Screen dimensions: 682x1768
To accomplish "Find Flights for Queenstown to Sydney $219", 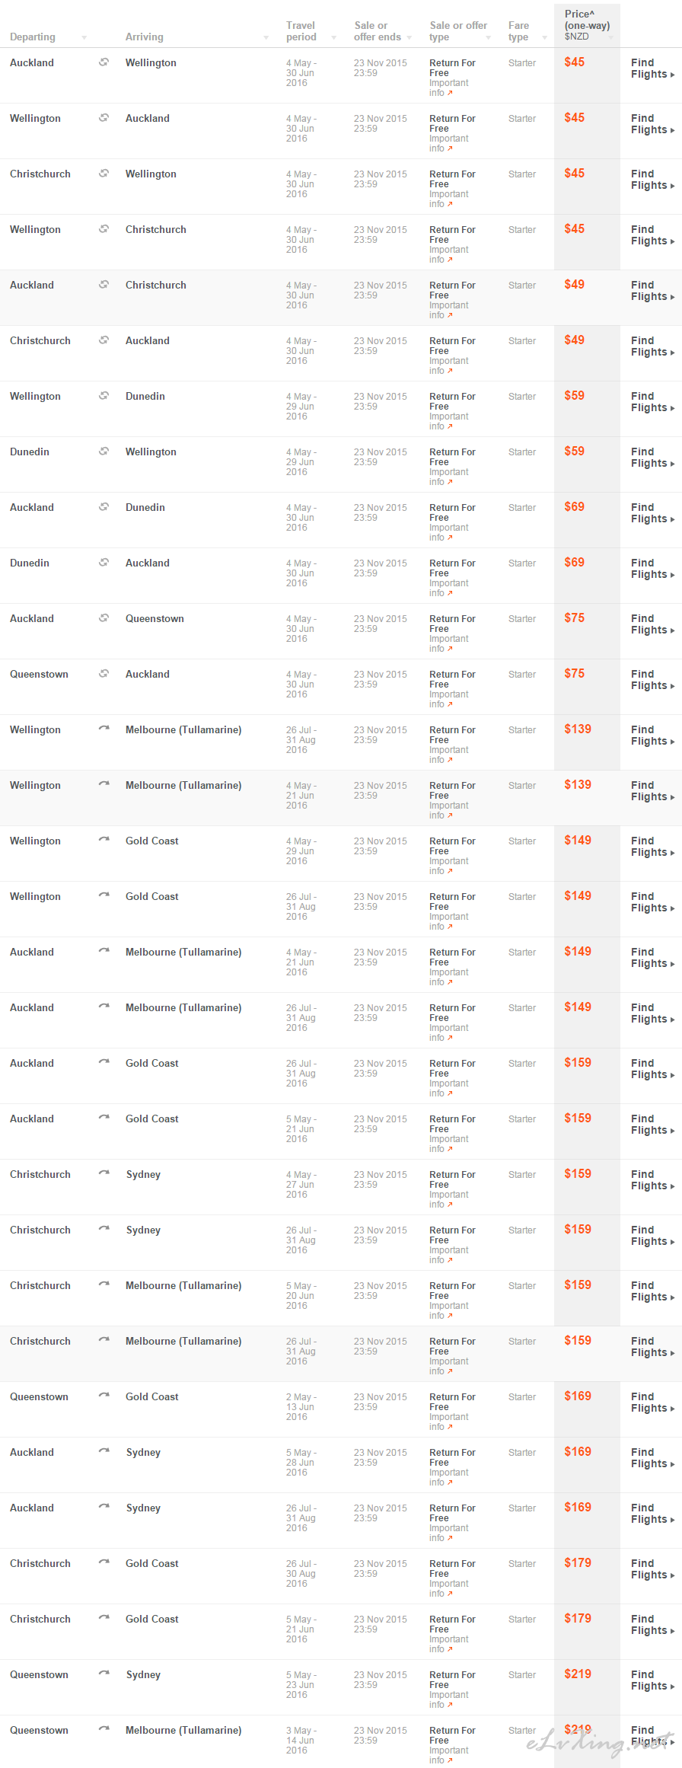I will (652, 1680).
